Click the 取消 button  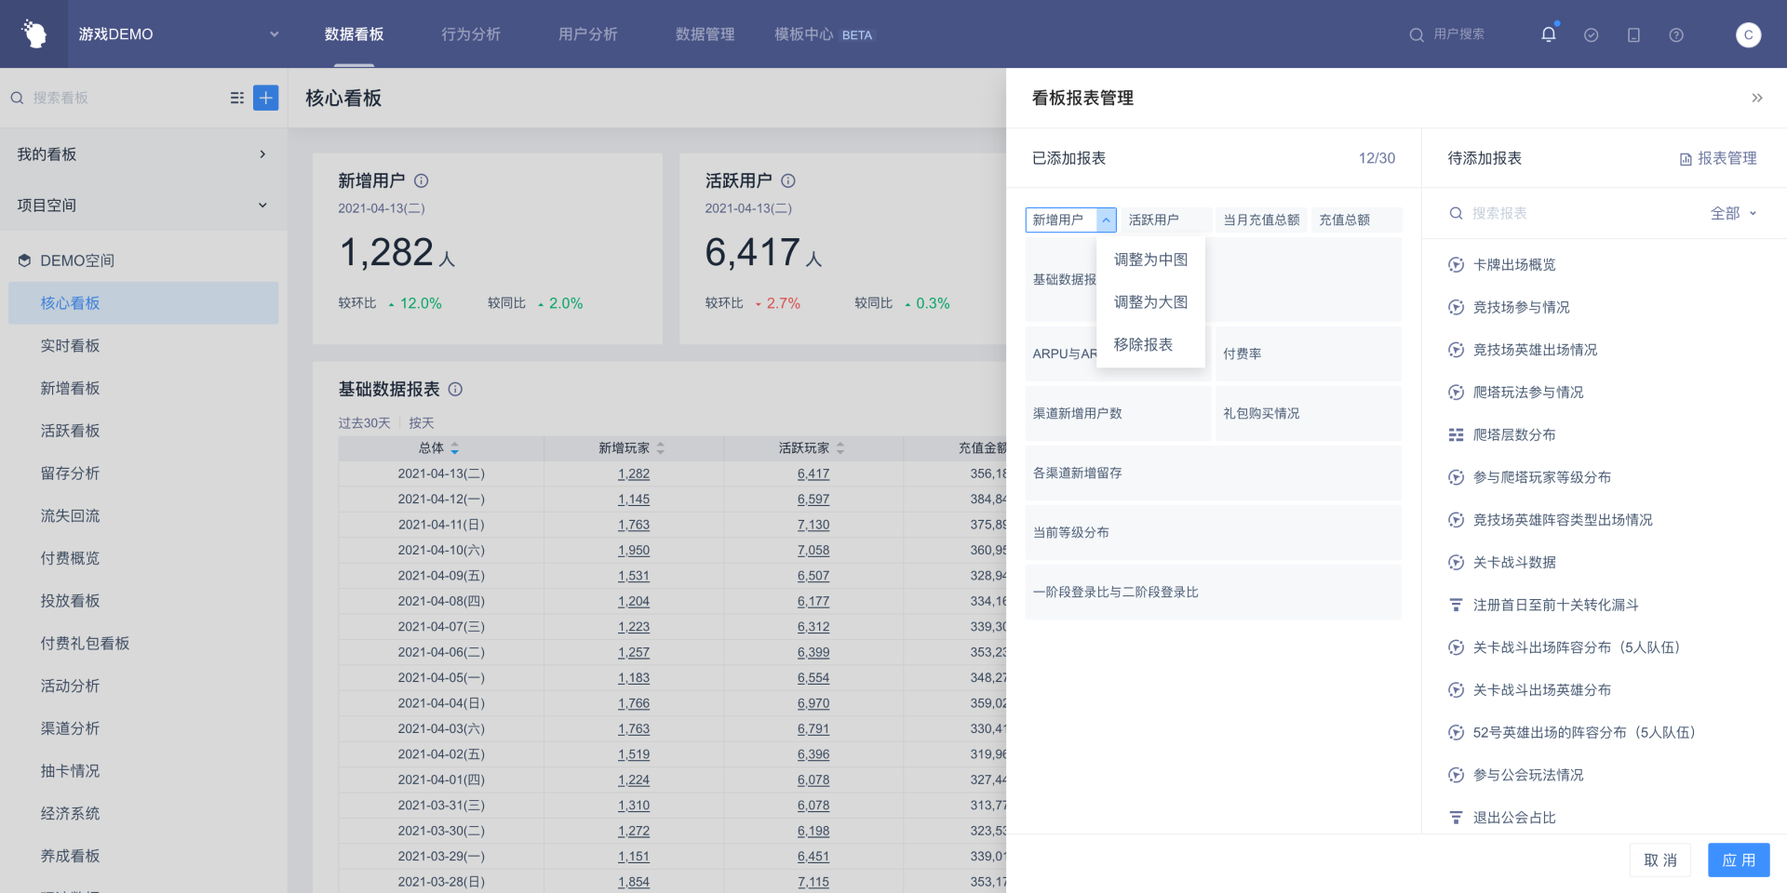pyautogui.click(x=1659, y=860)
